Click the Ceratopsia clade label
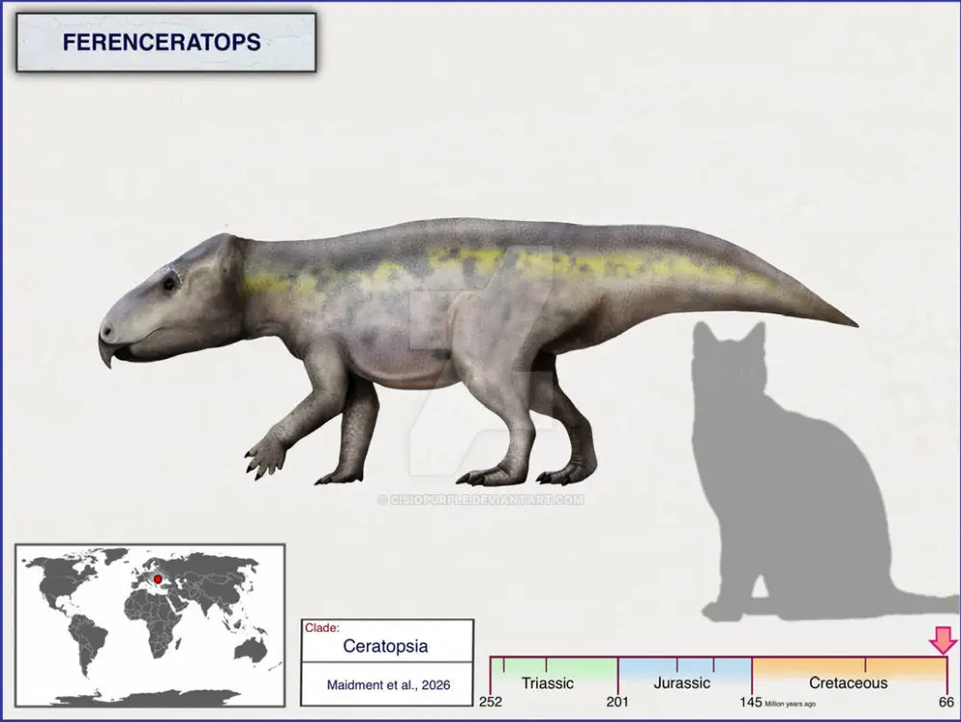The height and width of the screenshot is (722, 961). pyautogui.click(x=386, y=647)
